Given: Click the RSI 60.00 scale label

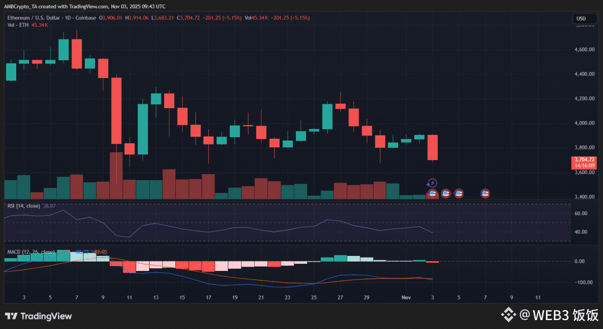Looking at the screenshot, I should (581, 214).
